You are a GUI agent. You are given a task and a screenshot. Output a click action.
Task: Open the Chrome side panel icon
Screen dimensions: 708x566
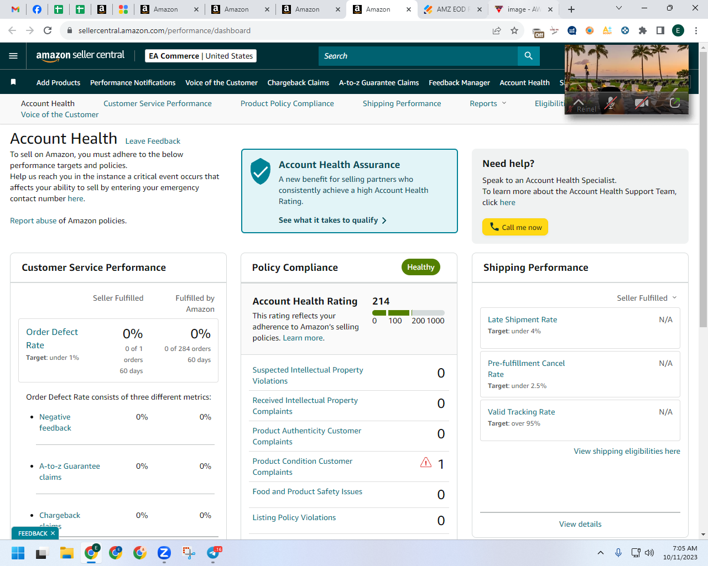660,30
